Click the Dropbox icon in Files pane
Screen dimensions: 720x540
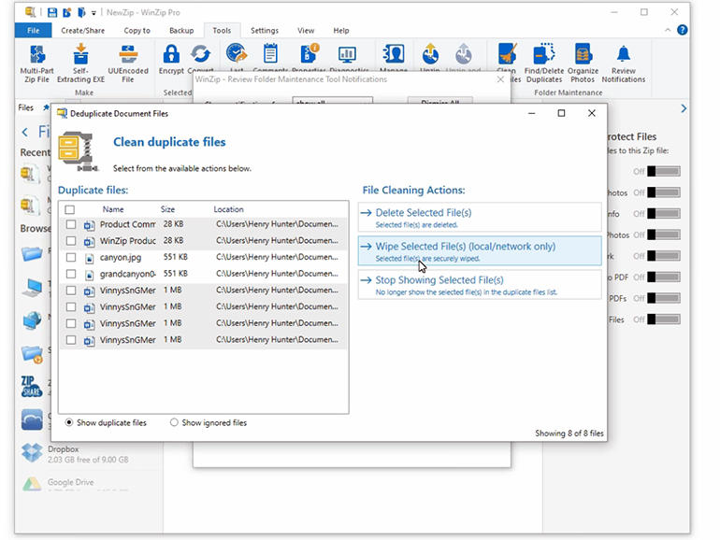[x=32, y=452]
